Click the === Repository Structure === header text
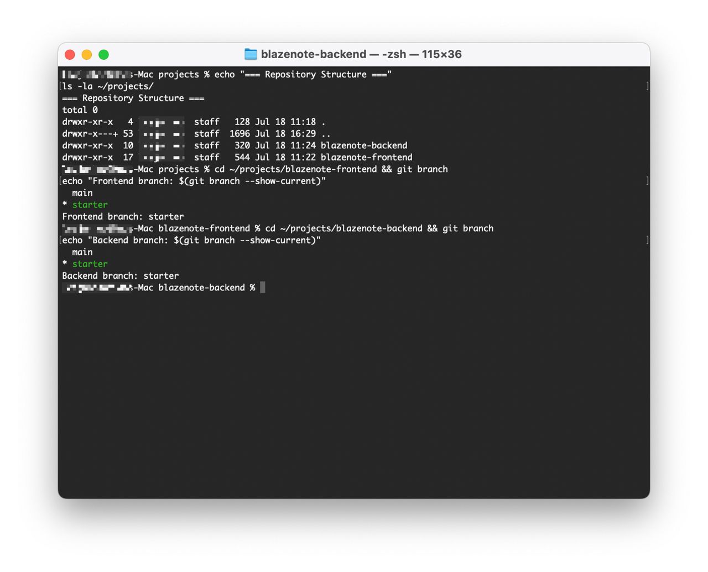The height and width of the screenshot is (572, 708). tap(133, 98)
